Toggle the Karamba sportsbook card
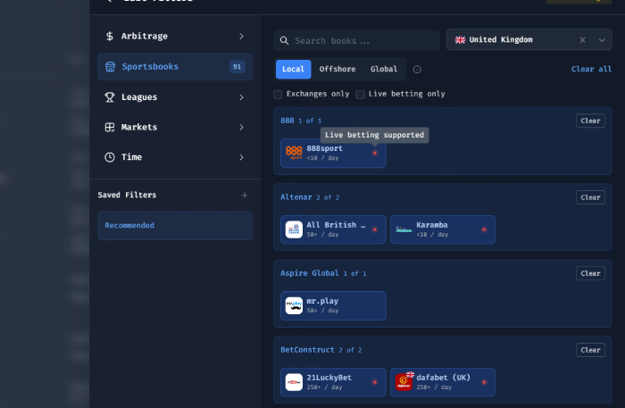Image resolution: width=625 pixels, height=408 pixels. point(443,229)
